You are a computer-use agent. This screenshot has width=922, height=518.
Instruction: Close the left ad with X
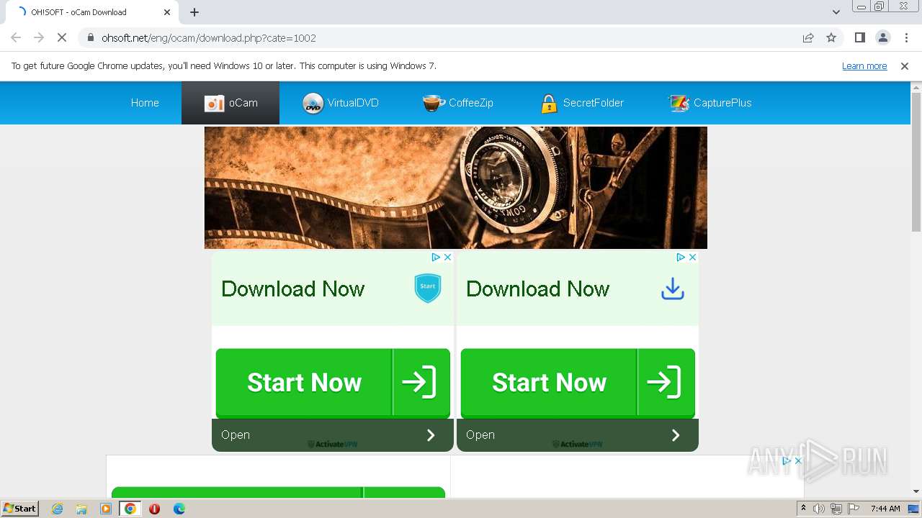[x=447, y=257]
